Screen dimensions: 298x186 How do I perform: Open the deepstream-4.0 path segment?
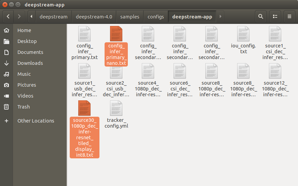[x=94, y=16]
